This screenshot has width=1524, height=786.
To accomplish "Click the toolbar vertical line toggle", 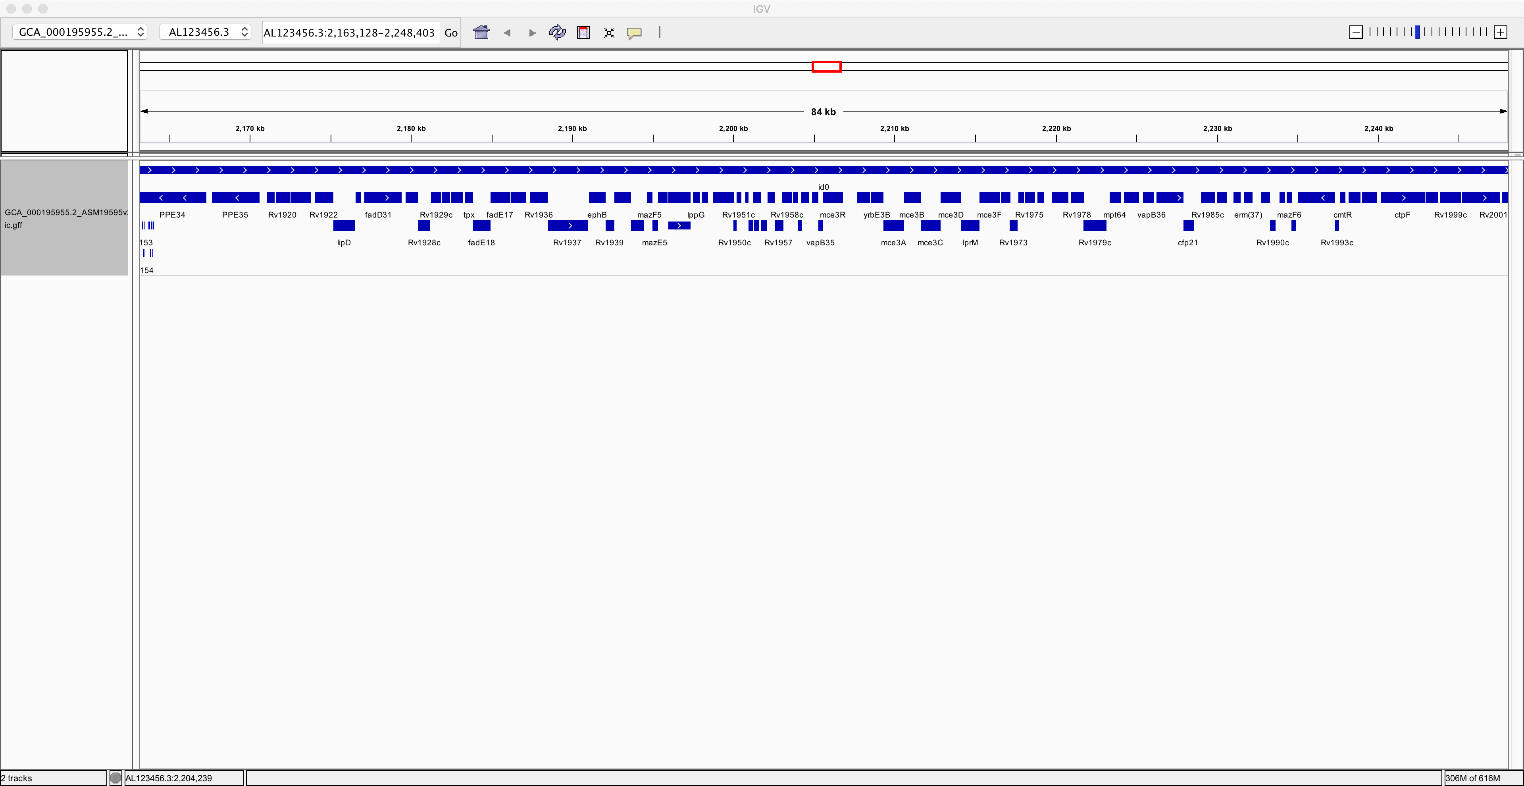I will click(x=659, y=33).
